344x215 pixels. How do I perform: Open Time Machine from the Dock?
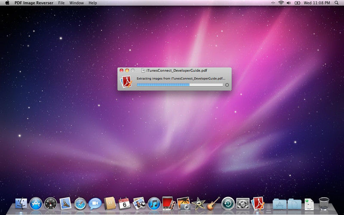coord(228,203)
